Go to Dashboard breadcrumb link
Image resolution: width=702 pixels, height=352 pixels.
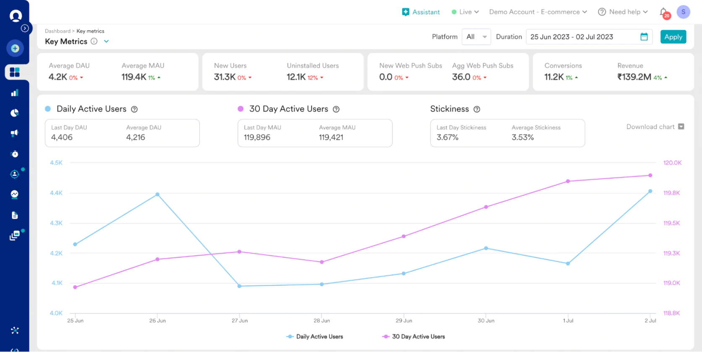click(x=58, y=31)
